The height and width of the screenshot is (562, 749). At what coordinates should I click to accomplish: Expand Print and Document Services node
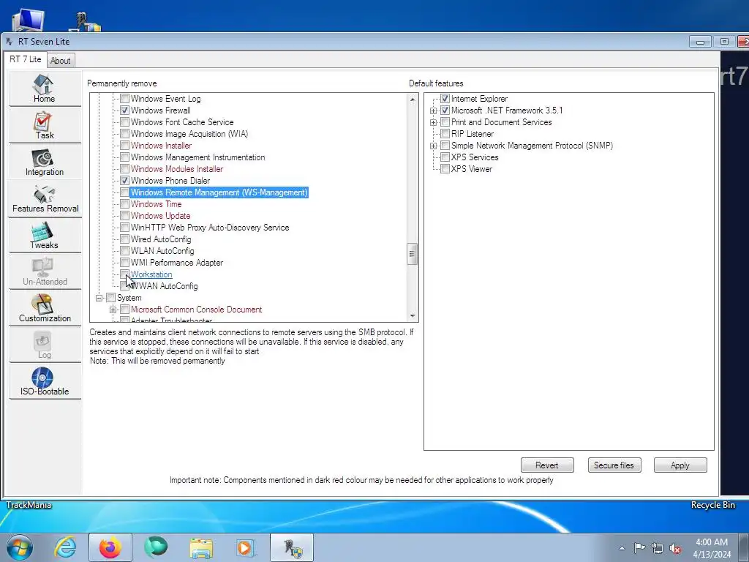(x=433, y=122)
